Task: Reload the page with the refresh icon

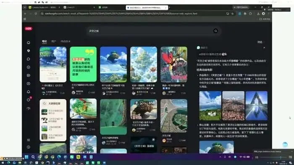Action: (36, 14)
